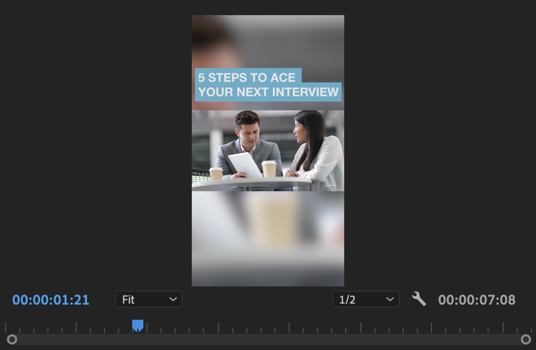This screenshot has height=350, width=536.
Task: Open the Fit zoom level dropdown
Action: click(149, 300)
